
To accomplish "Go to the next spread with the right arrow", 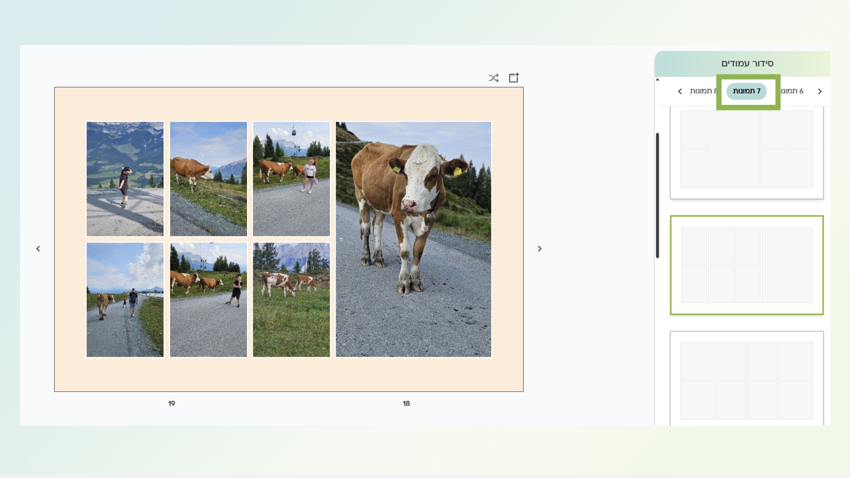I will [539, 249].
